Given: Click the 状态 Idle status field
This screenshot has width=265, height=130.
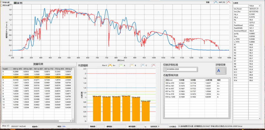Looking at the screenshot, I should point(75,126).
